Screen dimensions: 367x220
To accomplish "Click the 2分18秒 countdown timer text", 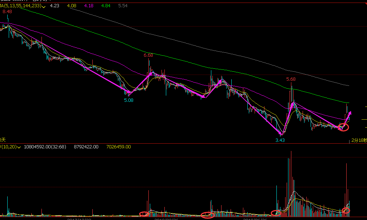I will (359, 140).
